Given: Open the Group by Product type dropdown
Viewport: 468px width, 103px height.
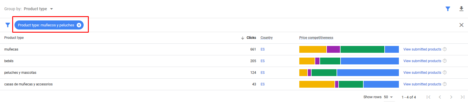Looking at the screenshot, I should click(38, 9).
